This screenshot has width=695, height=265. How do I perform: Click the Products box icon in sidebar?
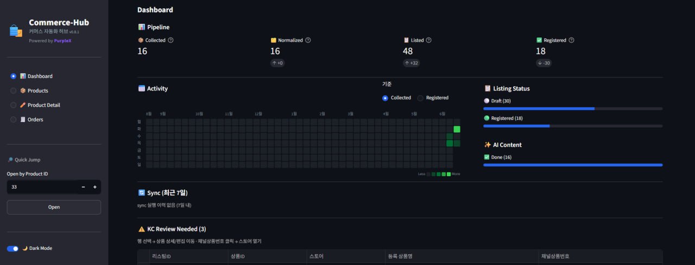click(23, 91)
